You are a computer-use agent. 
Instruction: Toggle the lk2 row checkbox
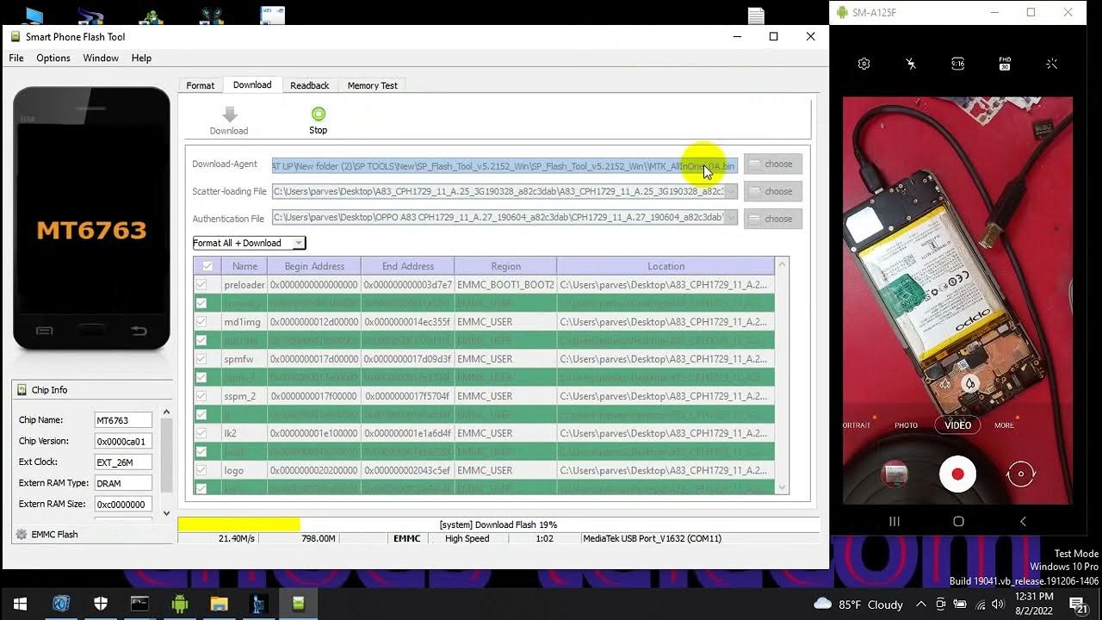pos(201,433)
